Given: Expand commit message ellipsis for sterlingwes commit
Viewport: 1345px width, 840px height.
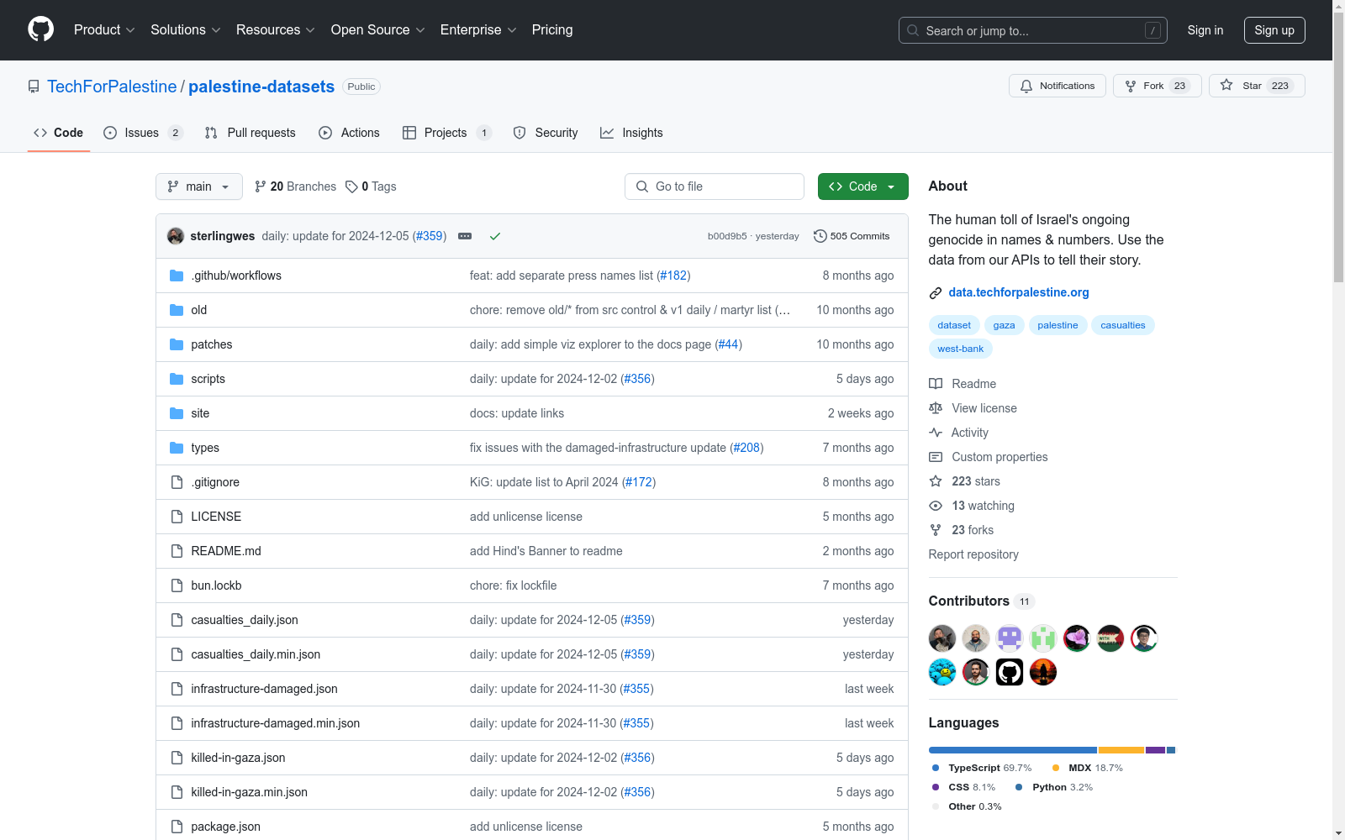Looking at the screenshot, I should [x=465, y=236].
